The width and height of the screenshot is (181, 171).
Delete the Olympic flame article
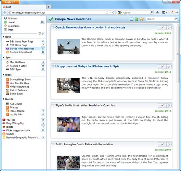[x=169, y=28]
